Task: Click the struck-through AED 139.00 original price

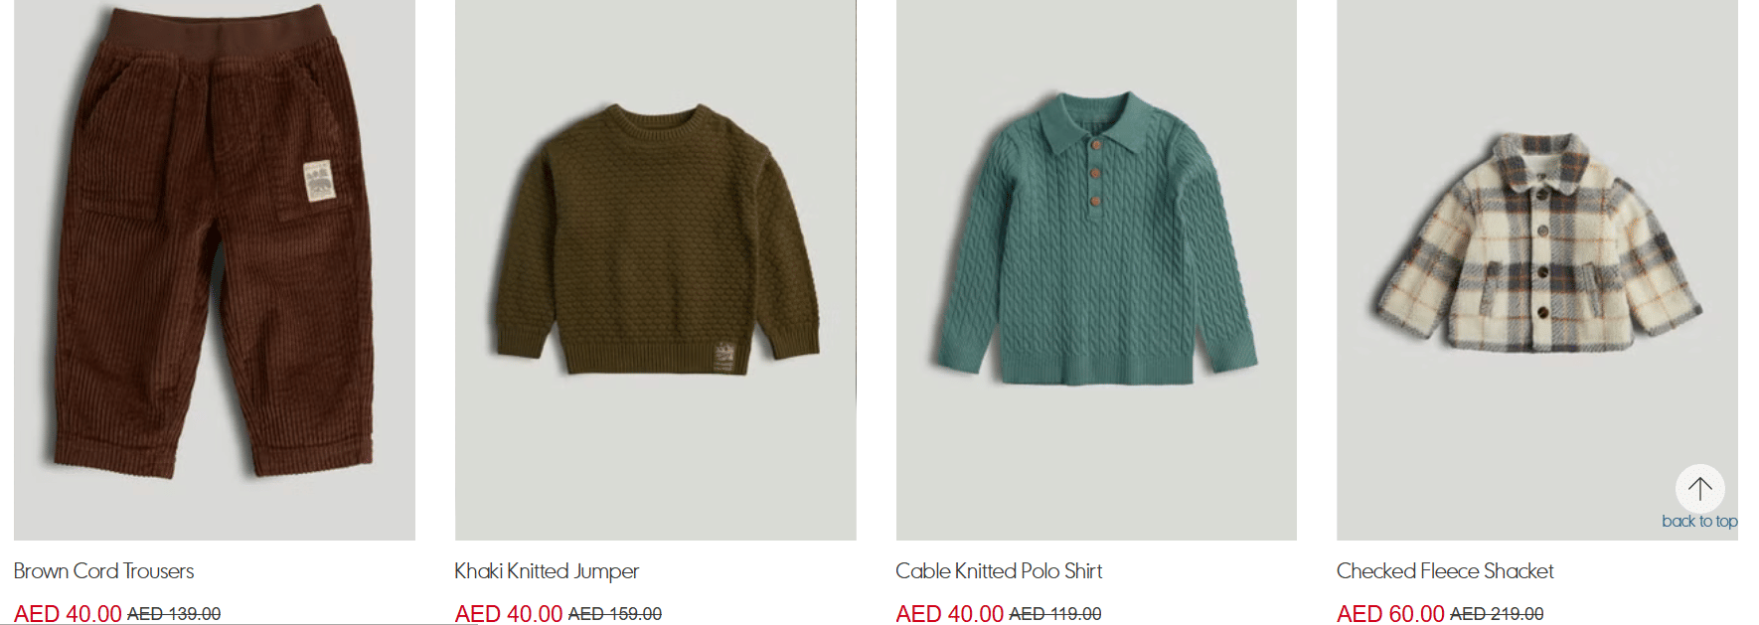Action: pyautogui.click(x=174, y=614)
